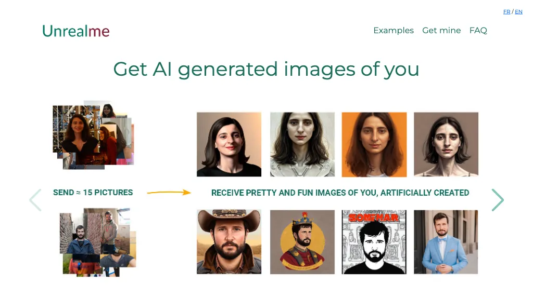
Task: Click the woman's source photo collage
Action: (x=94, y=135)
